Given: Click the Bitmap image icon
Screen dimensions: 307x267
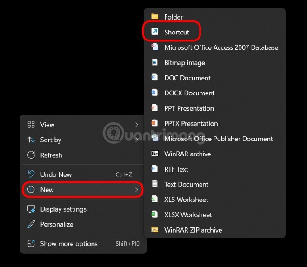Looking at the screenshot, I should (155, 62).
